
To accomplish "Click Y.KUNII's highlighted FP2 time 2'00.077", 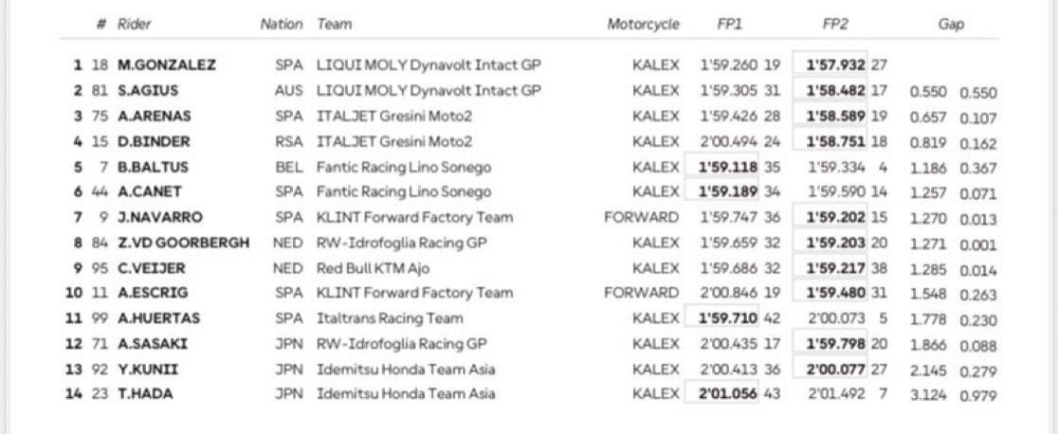I will (x=835, y=370).
